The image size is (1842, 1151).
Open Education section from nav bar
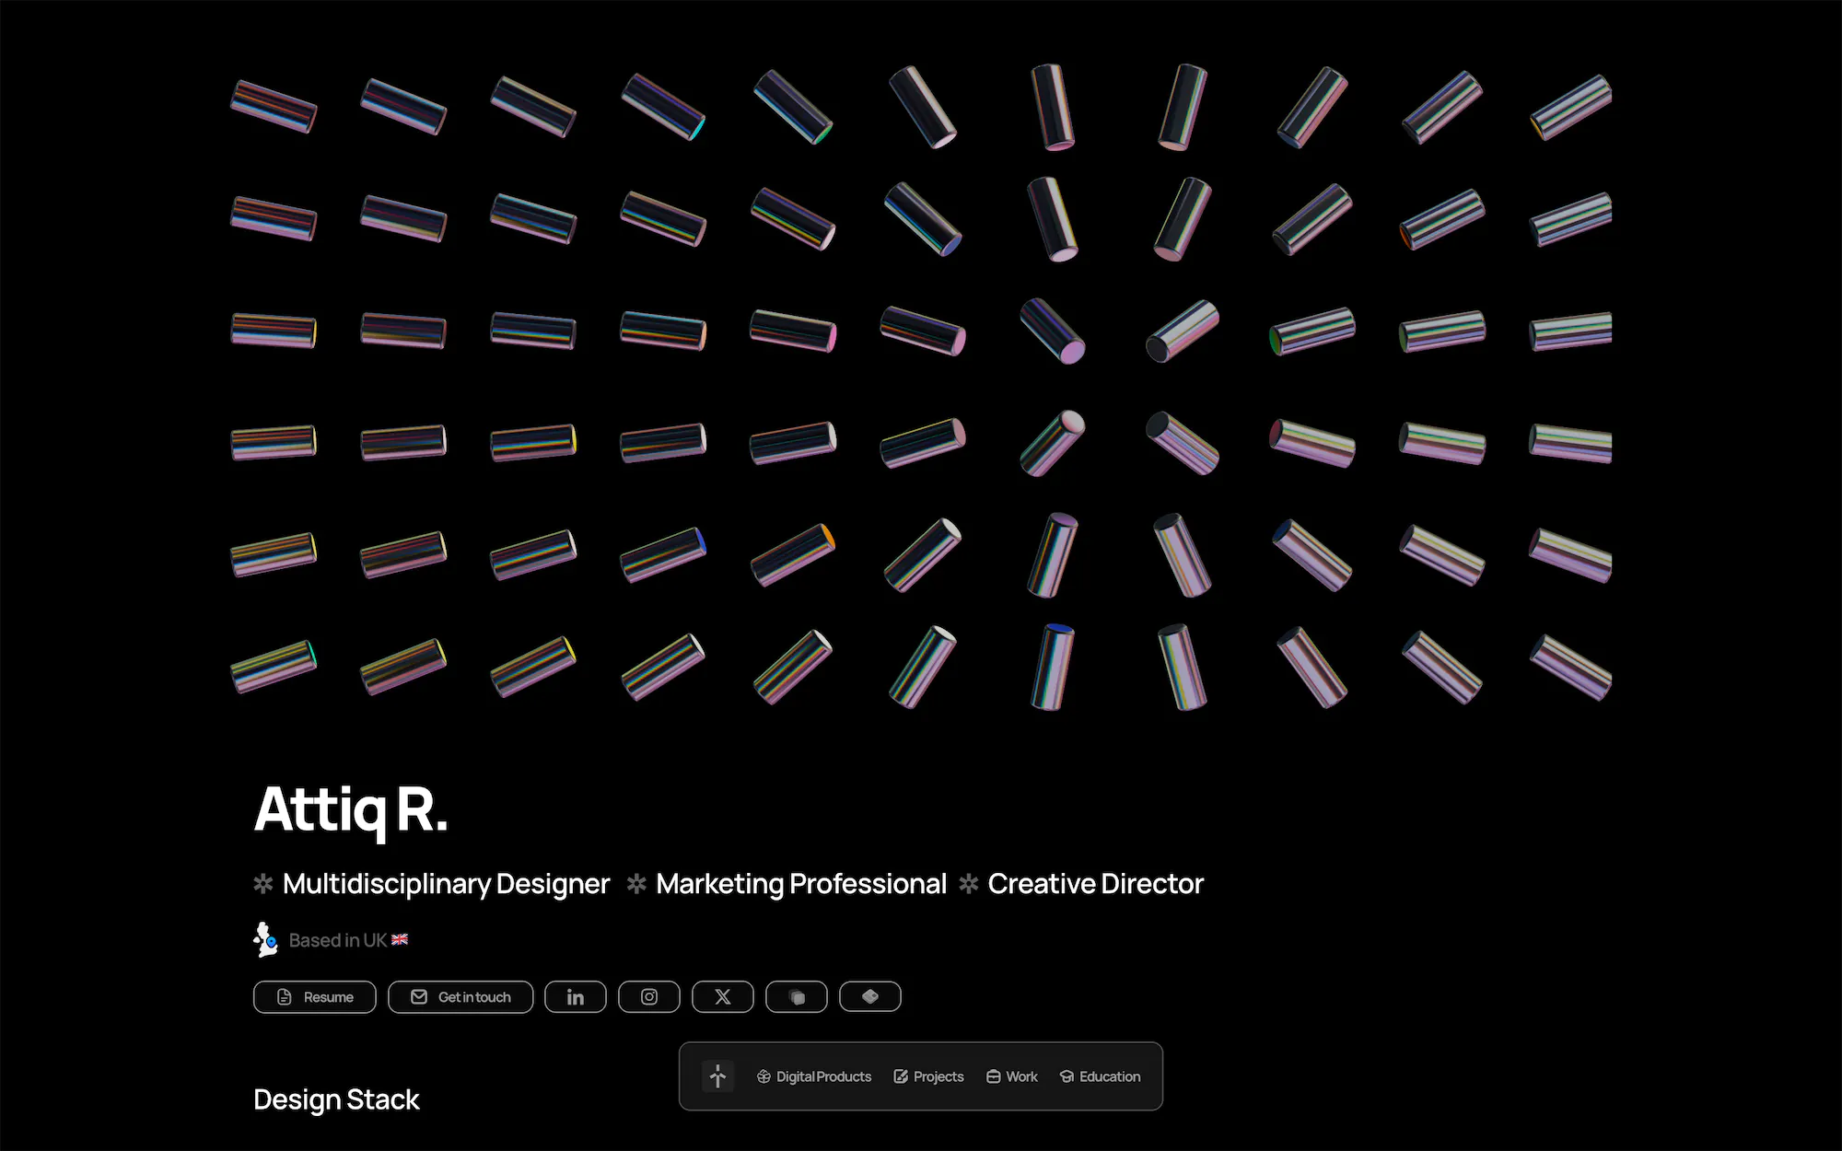tap(1100, 1076)
